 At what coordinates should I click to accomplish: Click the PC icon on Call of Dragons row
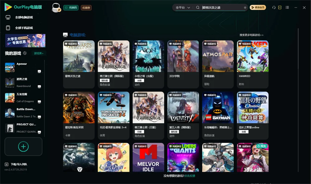(x=39, y=102)
